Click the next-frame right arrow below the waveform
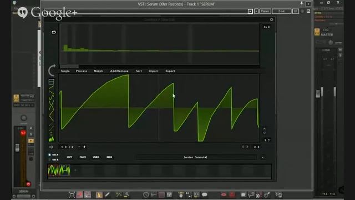This screenshot has width=355, height=200. point(247,147)
